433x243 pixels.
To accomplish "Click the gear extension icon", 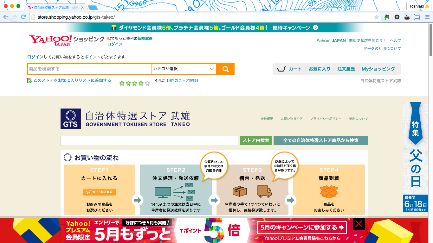I will [x=397, y=17].
